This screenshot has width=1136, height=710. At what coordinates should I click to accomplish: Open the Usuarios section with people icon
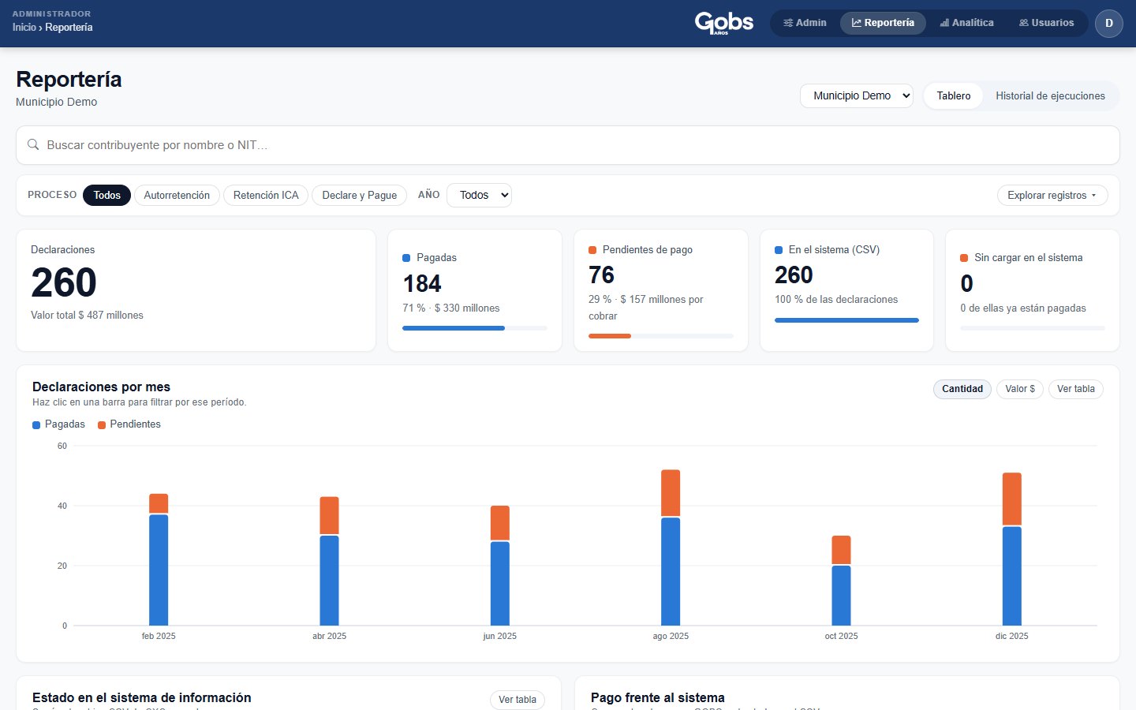tap(1046, 23)
